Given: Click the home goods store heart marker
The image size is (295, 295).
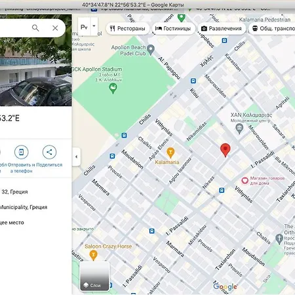Looking at the screenshot, I should [245, 180].
